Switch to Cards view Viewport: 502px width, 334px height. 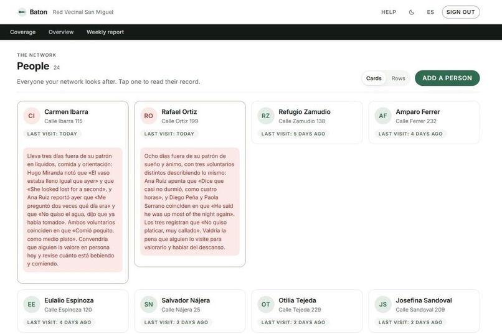click(x=374, y=78)
